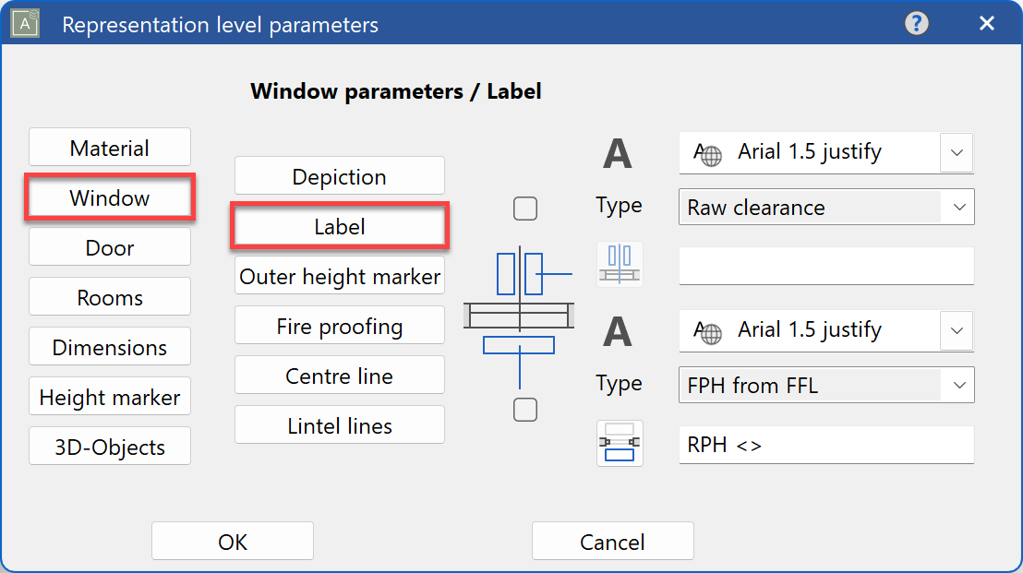Open the 'Arial 1.5 justify' font dropdown
1023x573 pixels.
(957, 152)
